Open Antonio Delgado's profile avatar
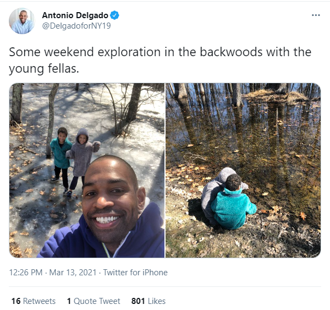This screenshot has height=310, width=330. pos(22,21)
